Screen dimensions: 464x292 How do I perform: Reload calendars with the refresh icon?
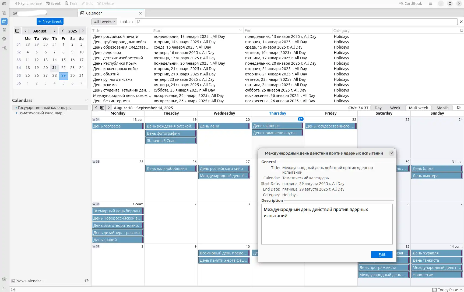pos(87,281)
